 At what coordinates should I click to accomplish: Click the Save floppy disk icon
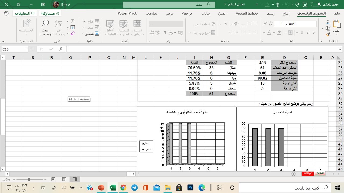pos(305,5)
